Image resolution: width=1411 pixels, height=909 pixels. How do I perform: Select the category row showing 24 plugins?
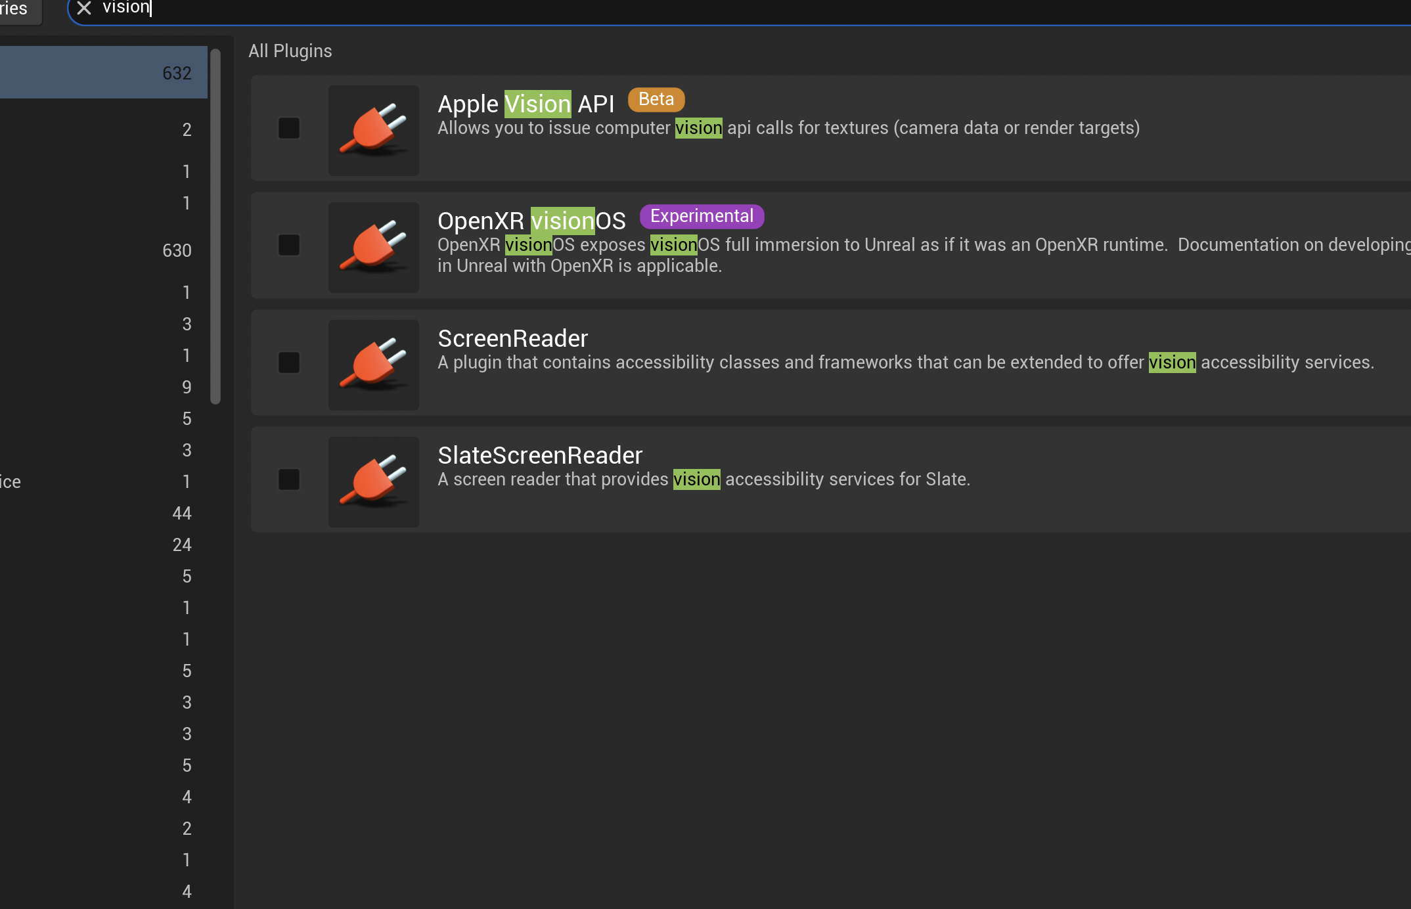(104, 544)
